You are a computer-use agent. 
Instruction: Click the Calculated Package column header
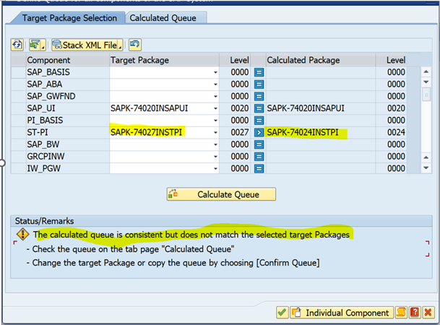point(321,60)
